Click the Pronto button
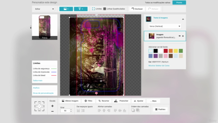The image size is (218, 123). 179,2
